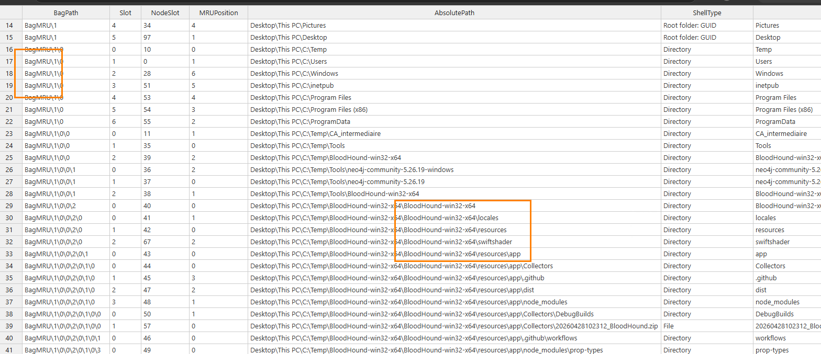Screen dimensions: 821x354
Task: Click path ending BloodHound-win32-x64\locales
Action: (454, 218)
